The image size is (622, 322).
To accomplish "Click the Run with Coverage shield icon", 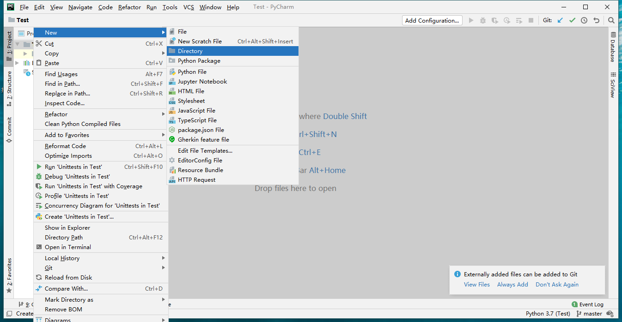I will click(39, 186).
